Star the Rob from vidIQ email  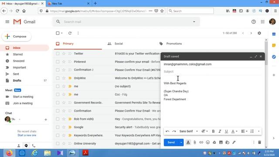[64, 119]
